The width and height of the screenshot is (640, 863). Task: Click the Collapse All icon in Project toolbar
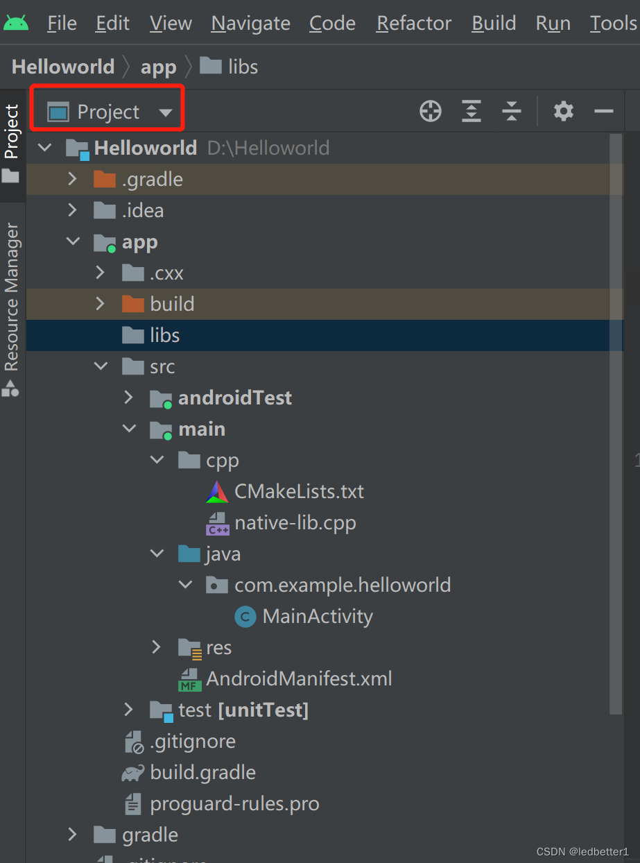coord(511,111)
